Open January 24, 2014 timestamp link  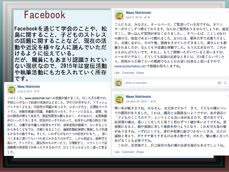pos(137,101)
